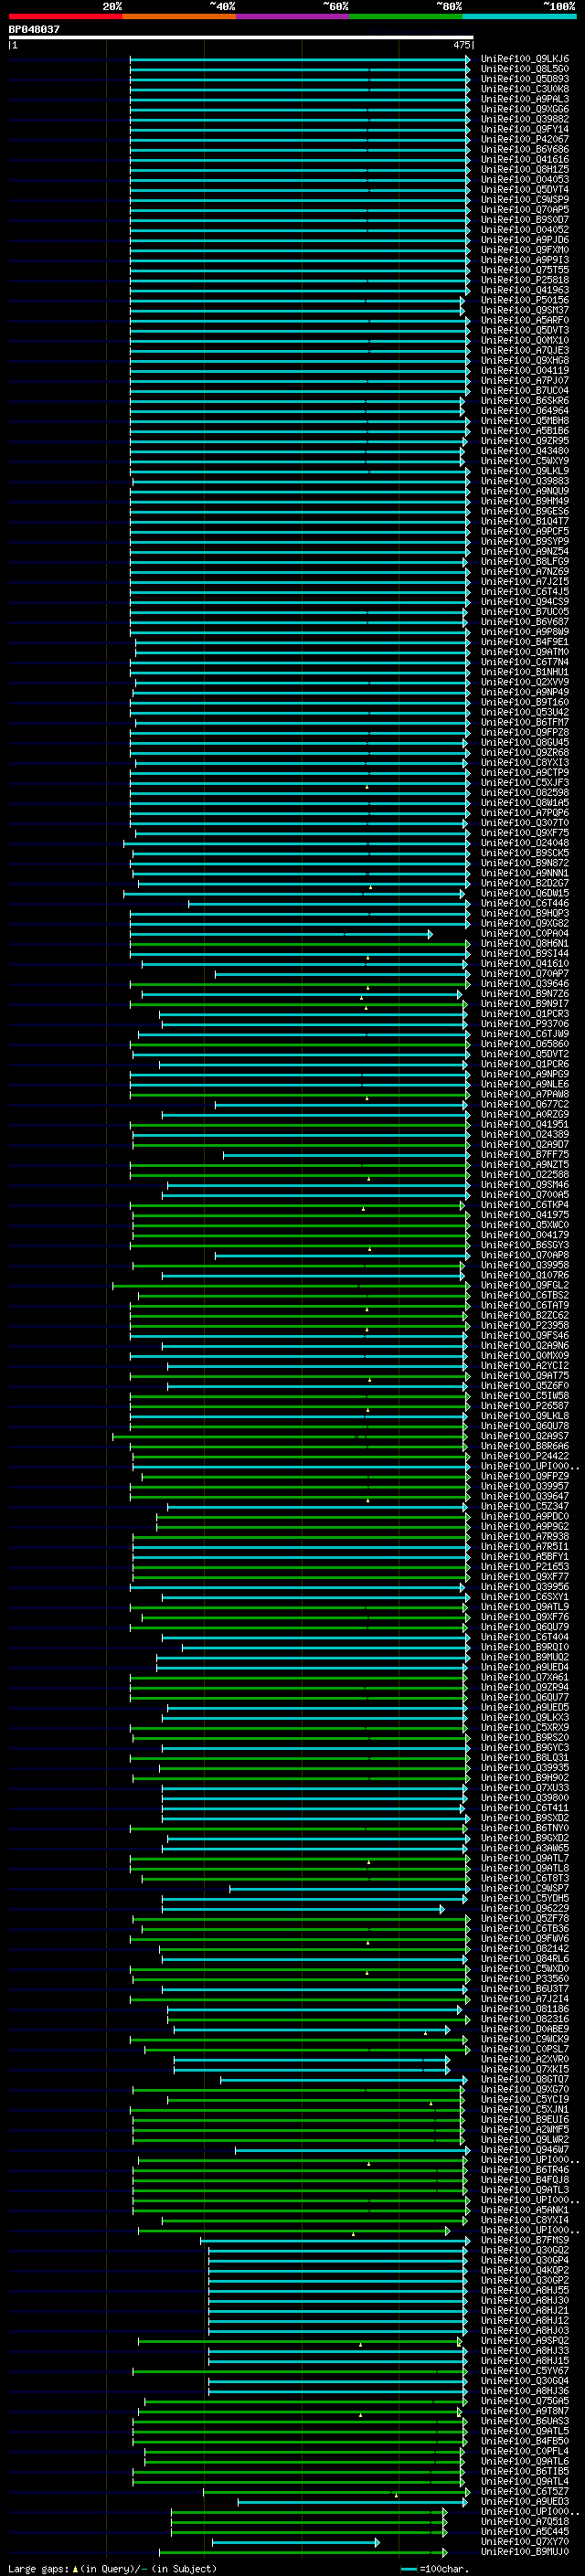Click the UniRef100_A5ANK1 label

pos(525,2210)
